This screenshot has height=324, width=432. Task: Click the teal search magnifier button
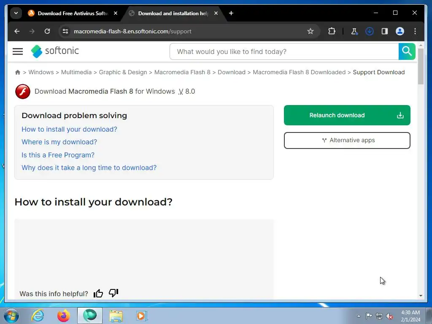pos(407,51)
